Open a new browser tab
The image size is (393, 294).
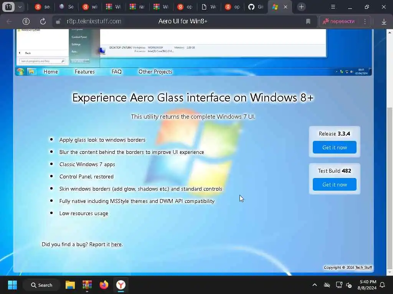coord(301,7)
